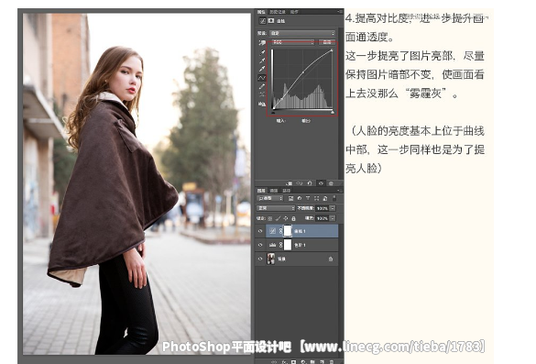This screenshot has width=536, height=364.
Task: Hide the Levels 1 adjustment layer
Action: (260, 245)
